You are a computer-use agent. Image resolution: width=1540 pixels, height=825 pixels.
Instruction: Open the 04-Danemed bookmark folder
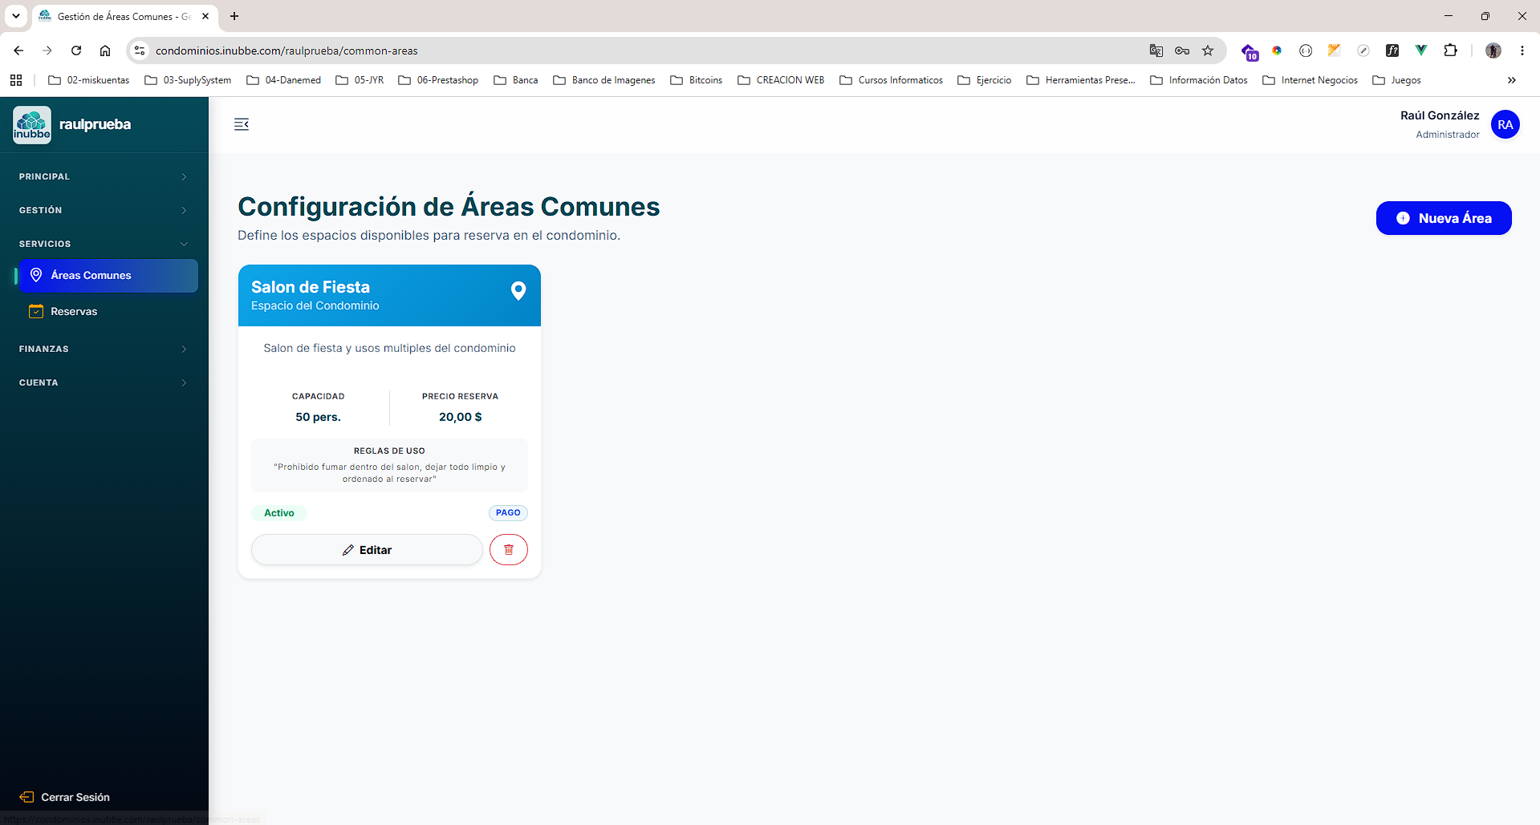[x=284, y=80]
